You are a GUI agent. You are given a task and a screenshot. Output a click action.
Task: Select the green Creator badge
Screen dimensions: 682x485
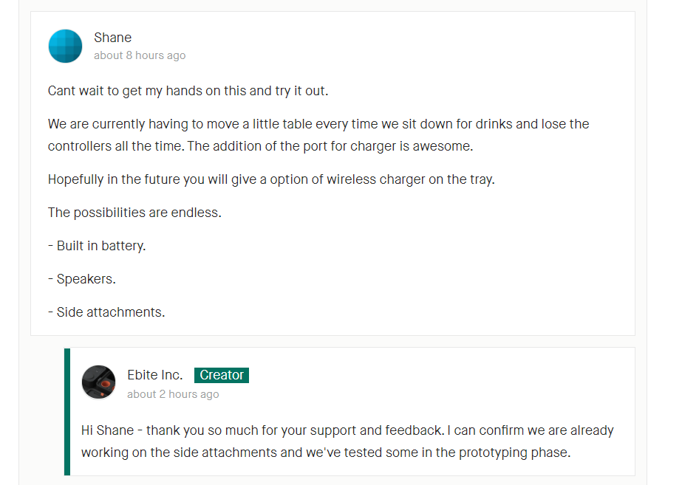(222, 375)
